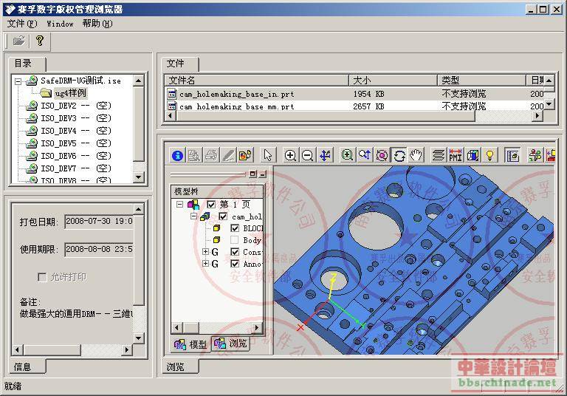Toggle the PMI display icon
The image size is (567, 396).
click(x=456, y=156)
